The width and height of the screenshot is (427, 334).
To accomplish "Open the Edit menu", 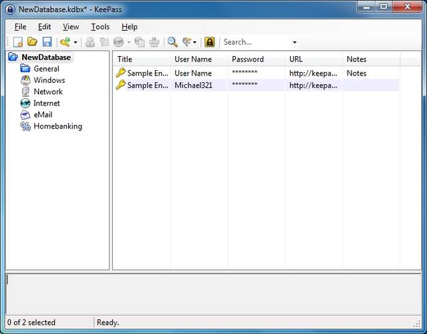I will tap(44, 27).
